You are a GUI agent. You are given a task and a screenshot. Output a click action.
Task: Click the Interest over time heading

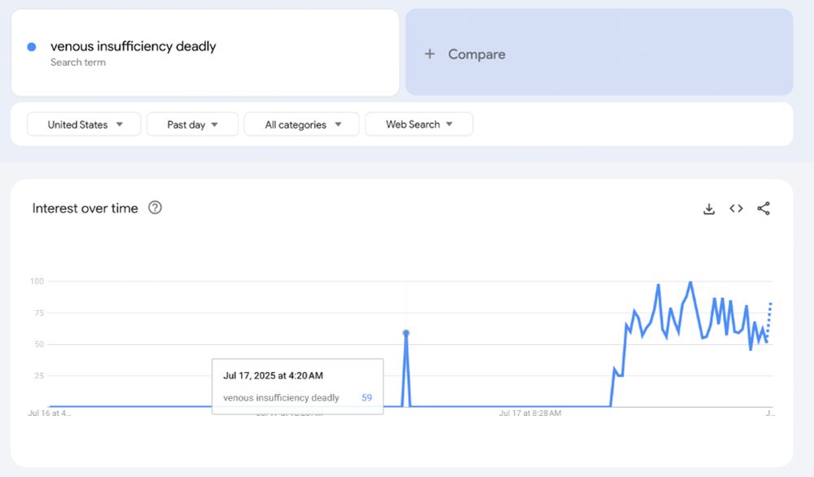[x=85, y=208]
